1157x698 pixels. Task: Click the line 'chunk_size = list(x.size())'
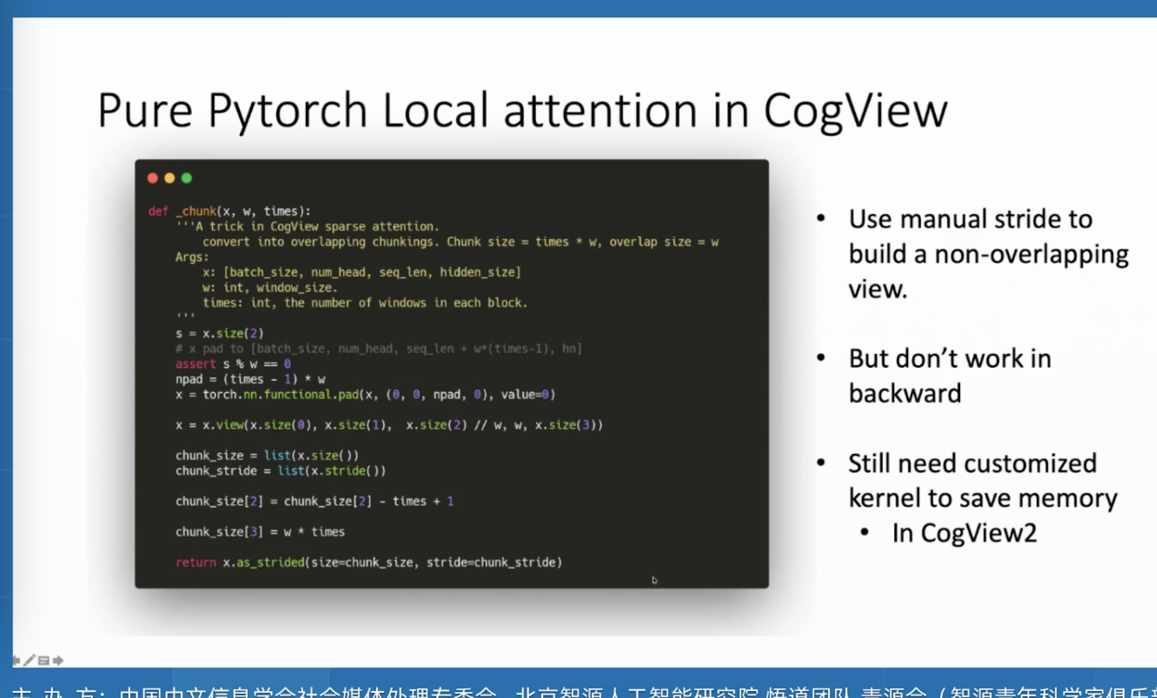pyautogui.click(x=267, y=455)
